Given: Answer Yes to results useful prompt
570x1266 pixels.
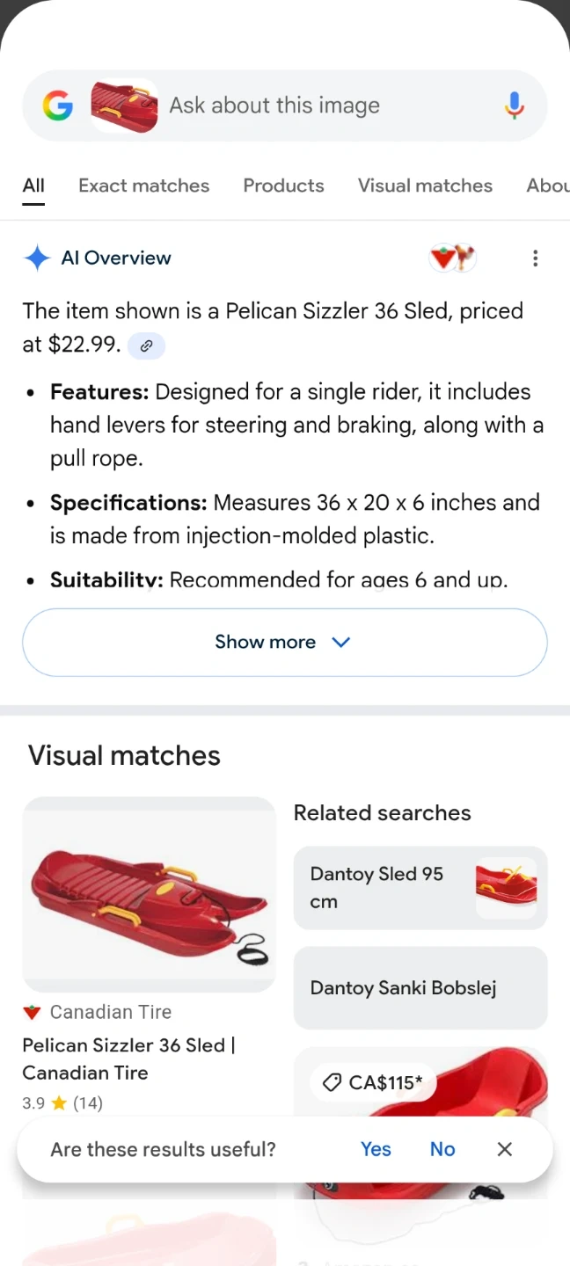Looking at the screenshot, I should point(376,1149).
